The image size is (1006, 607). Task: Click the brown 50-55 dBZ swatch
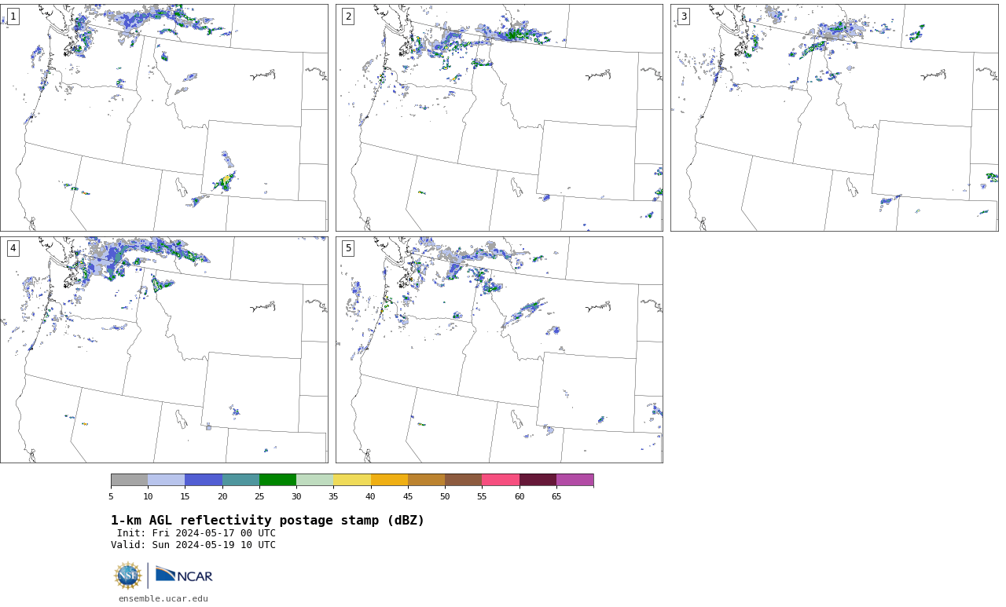463,480
